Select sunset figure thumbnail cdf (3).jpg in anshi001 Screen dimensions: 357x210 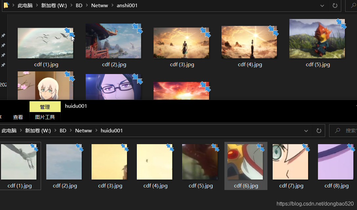point(181,43)
